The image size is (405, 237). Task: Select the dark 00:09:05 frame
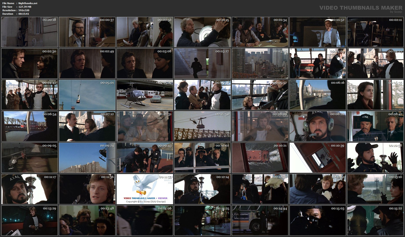click(29, 158)
